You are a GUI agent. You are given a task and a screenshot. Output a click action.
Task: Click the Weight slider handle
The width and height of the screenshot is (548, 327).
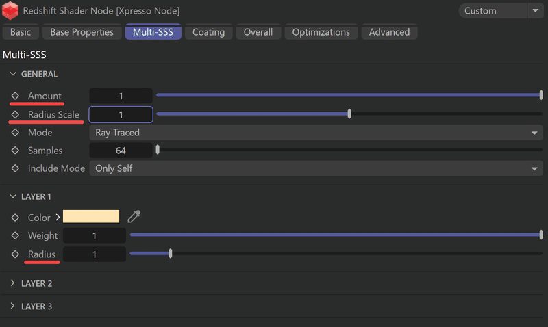pyautogui.click(x=541, y=235)
